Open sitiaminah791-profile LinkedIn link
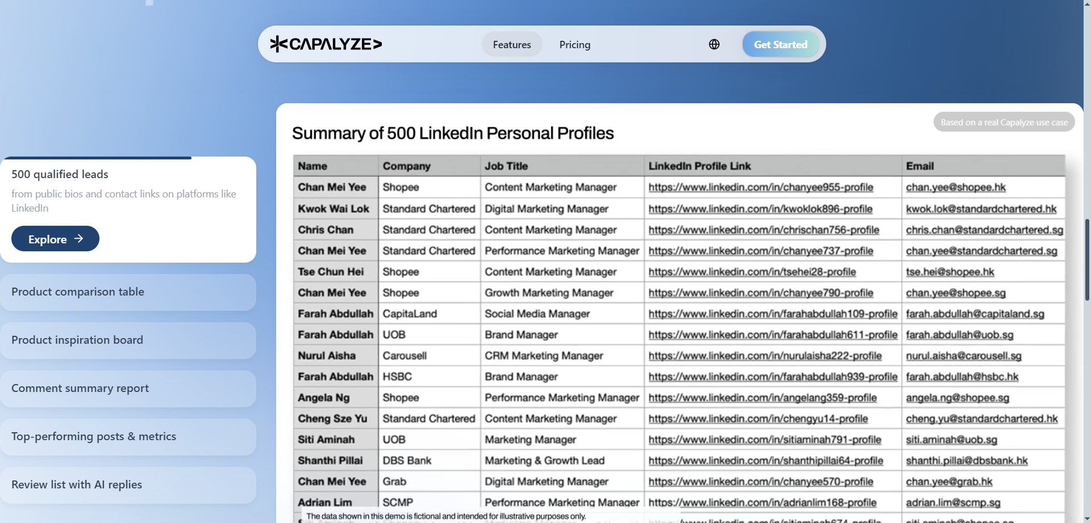This screenshot has width=1091, height=523. [x=765, y=440]
